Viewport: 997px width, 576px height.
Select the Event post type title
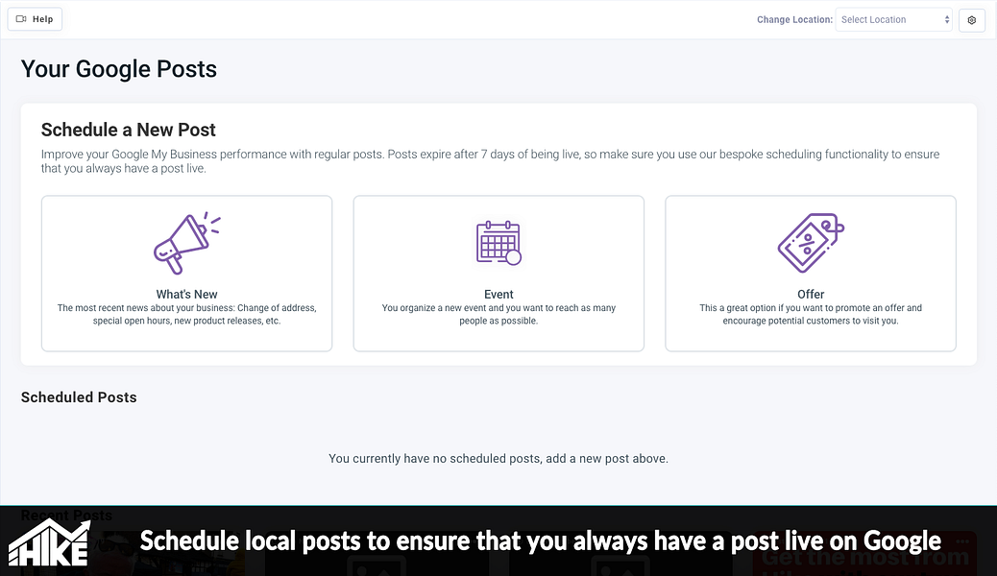[x=498, y=295]
